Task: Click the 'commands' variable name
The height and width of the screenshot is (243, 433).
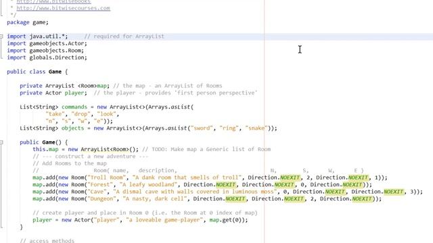Action: [x=74, y=107]
